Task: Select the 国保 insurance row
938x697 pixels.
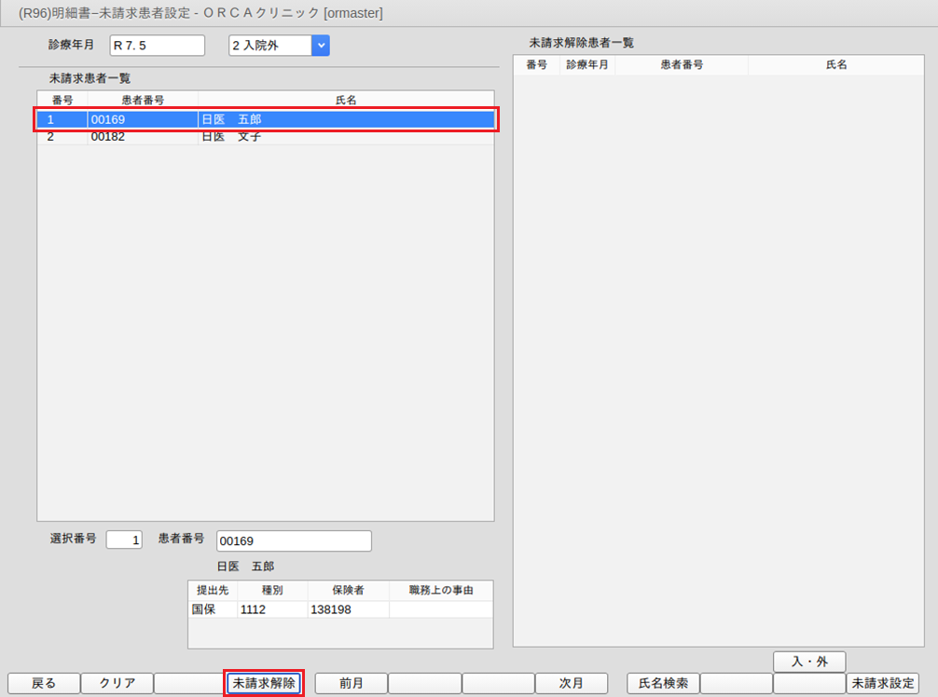Action: coord(339,609)
